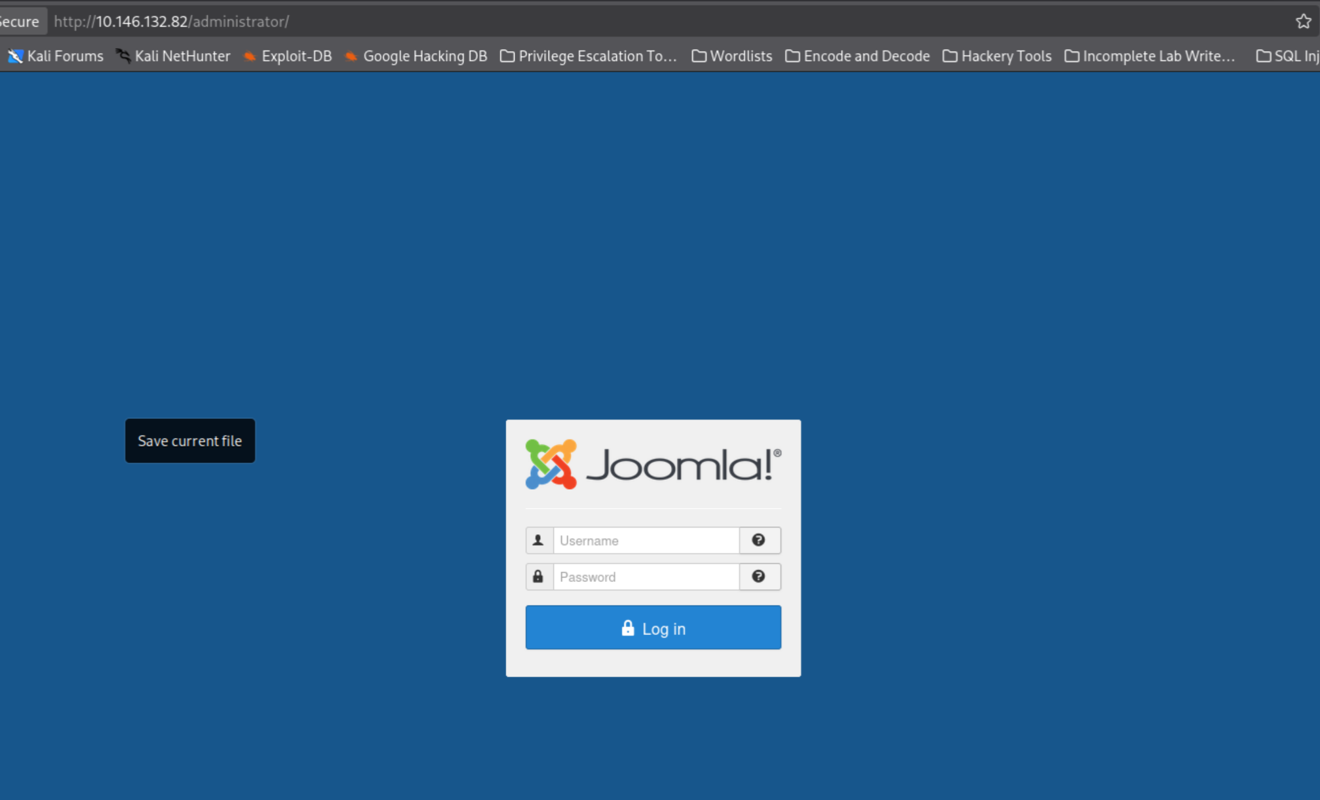Open the Exploit-DB bookmark
The height and width of the screenshot is (800, 1320).
point(288,56)
